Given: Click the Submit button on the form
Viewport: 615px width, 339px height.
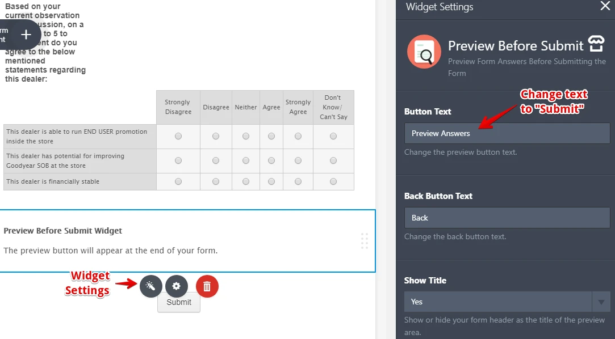Looking at the screenshot, I should (179, 303).
